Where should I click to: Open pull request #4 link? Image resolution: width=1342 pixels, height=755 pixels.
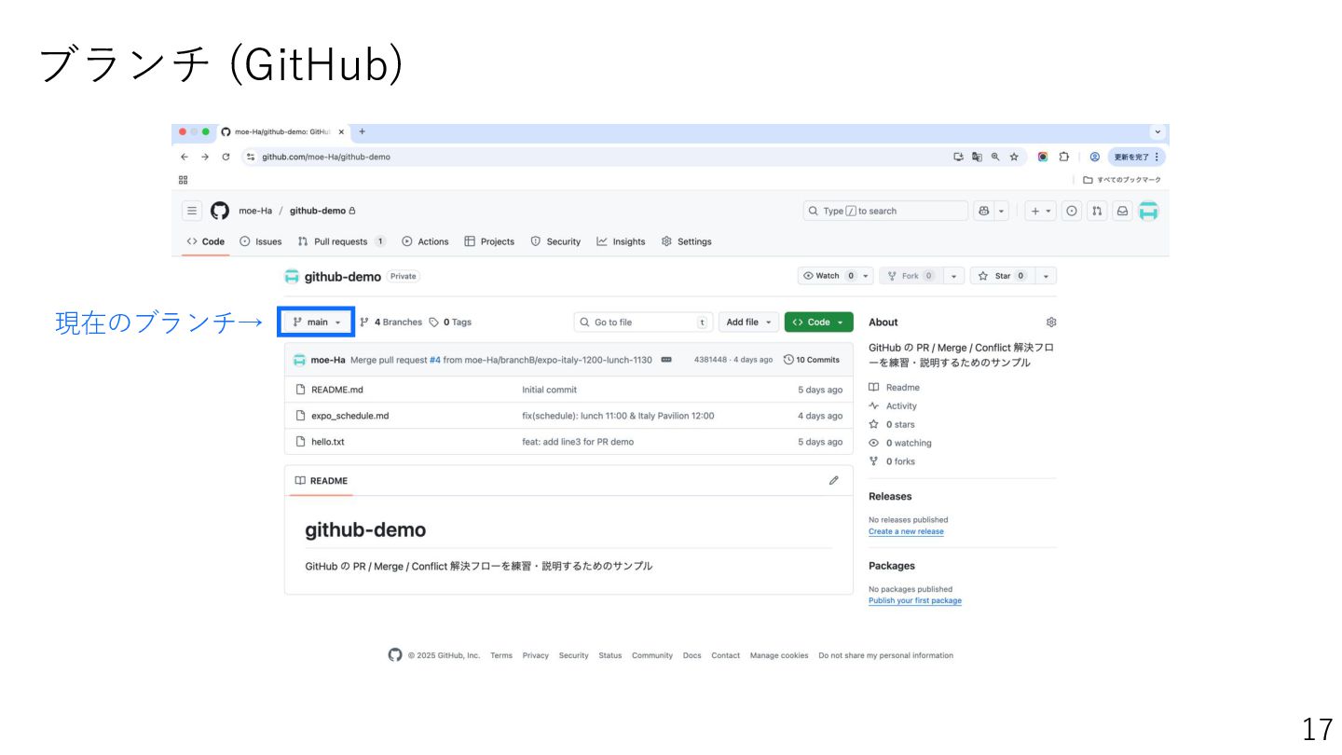(435, 360)
